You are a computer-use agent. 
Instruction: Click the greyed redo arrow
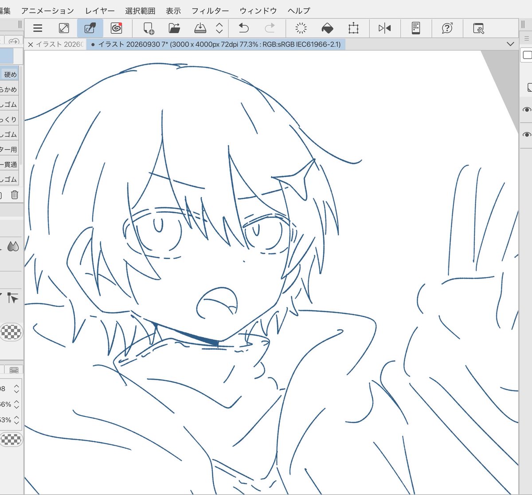tap(270, 28)
